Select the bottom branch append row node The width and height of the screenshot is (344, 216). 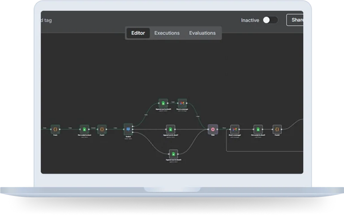point(173,154)
